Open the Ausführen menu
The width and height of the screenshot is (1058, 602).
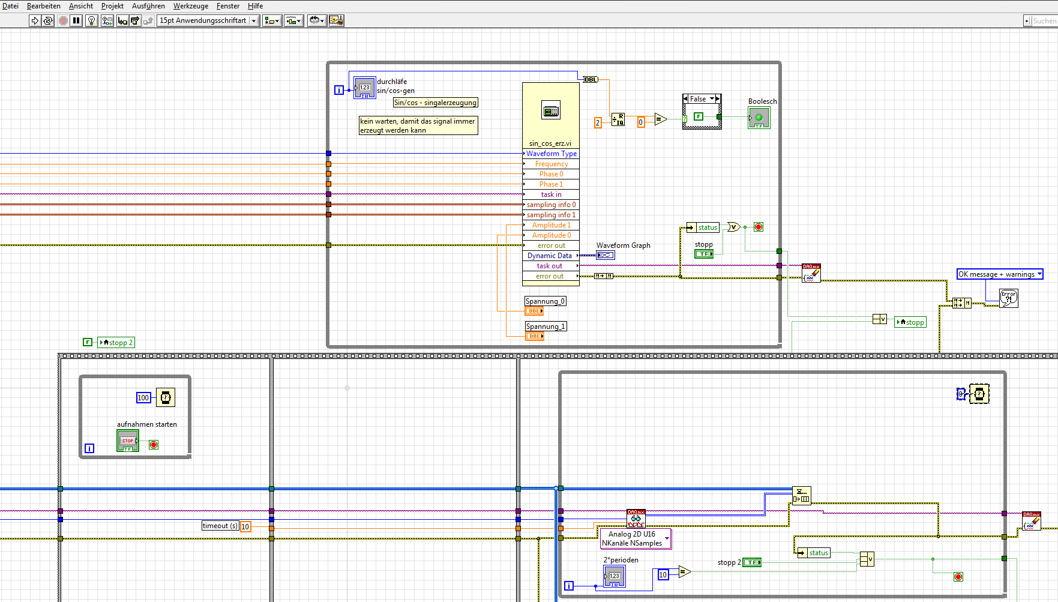[148, 6]
